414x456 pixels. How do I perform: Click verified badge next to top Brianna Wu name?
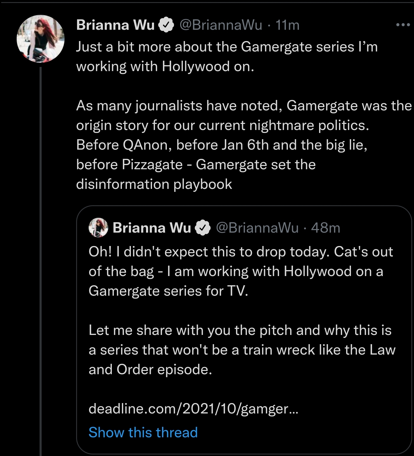[166, 25]
